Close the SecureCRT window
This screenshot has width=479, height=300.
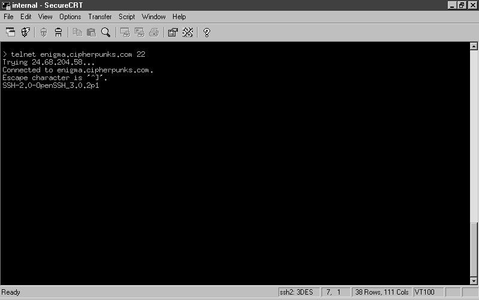(472, 5)
